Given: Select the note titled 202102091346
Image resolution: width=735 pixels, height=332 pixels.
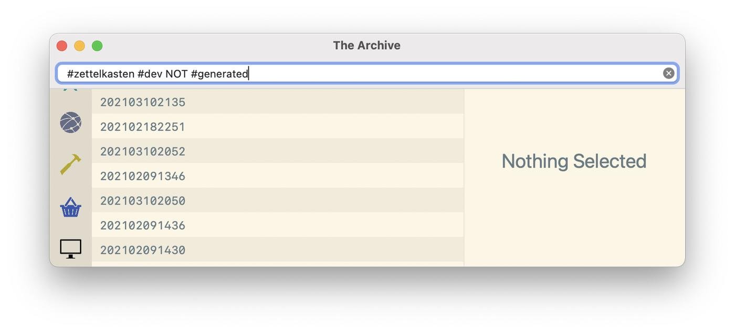Looking at the screenshot, I should pos(143,176).
